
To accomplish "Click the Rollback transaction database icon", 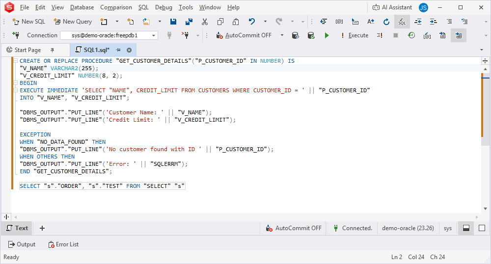I will pos(295,35).
